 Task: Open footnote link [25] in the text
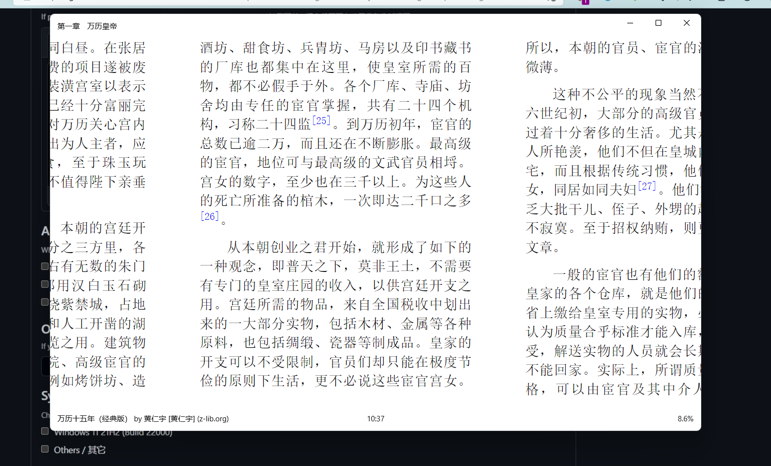pos(322,119)
